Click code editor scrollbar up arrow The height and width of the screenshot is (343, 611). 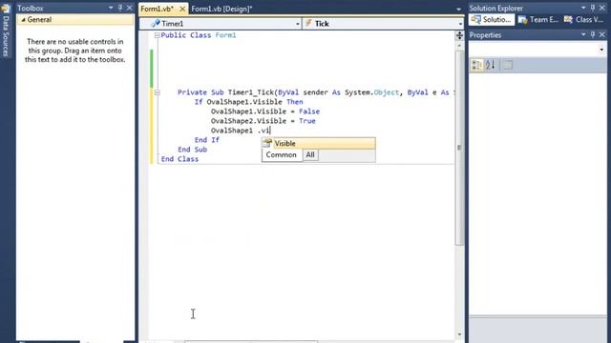click(x=459, y=46)
